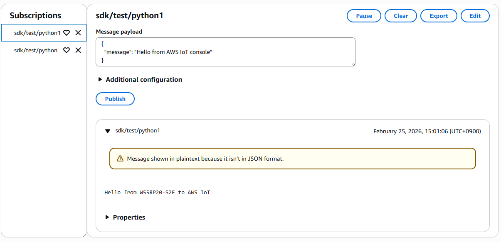Publish the message payload

point(115,99)
